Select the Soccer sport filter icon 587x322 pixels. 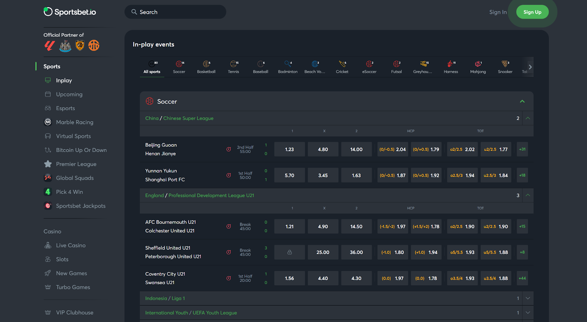(x=179, y=64)
